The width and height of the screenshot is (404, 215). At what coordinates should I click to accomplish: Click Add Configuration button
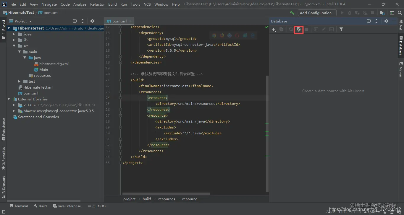[317, 13]
